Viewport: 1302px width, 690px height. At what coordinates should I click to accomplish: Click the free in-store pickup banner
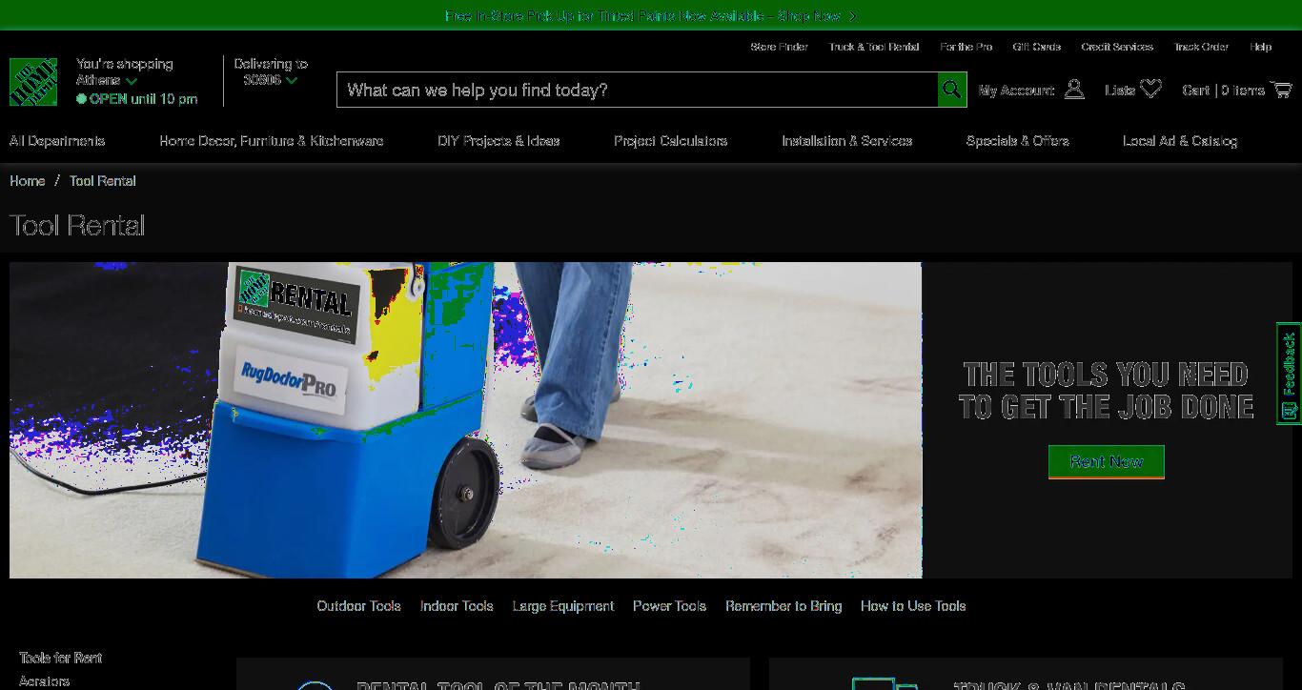[651, 16]
